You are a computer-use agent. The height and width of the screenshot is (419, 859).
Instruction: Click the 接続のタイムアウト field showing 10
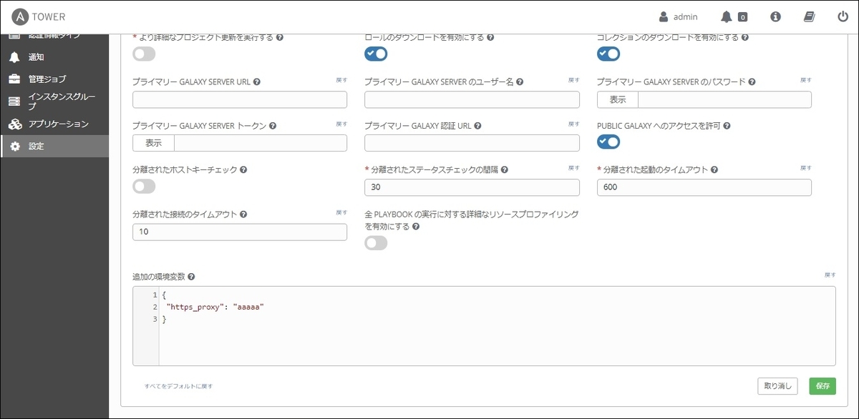pos(240,232)
